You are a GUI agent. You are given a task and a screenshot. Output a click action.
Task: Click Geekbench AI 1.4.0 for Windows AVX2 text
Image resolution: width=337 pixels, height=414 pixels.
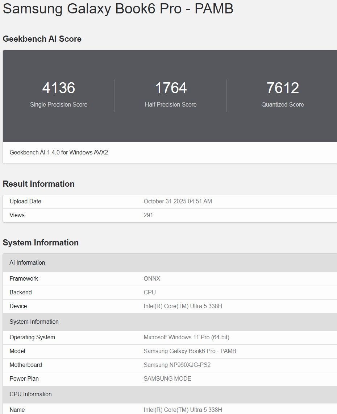pyautogui.click(x=59, y=153)
